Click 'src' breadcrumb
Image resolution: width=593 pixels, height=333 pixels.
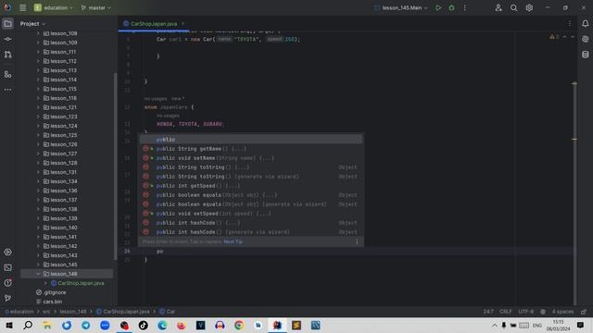tap(46, 312)
